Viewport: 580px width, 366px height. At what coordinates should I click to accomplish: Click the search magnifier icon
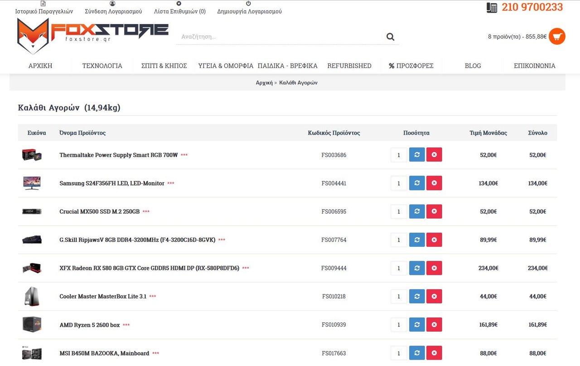(x=391, y=37)
